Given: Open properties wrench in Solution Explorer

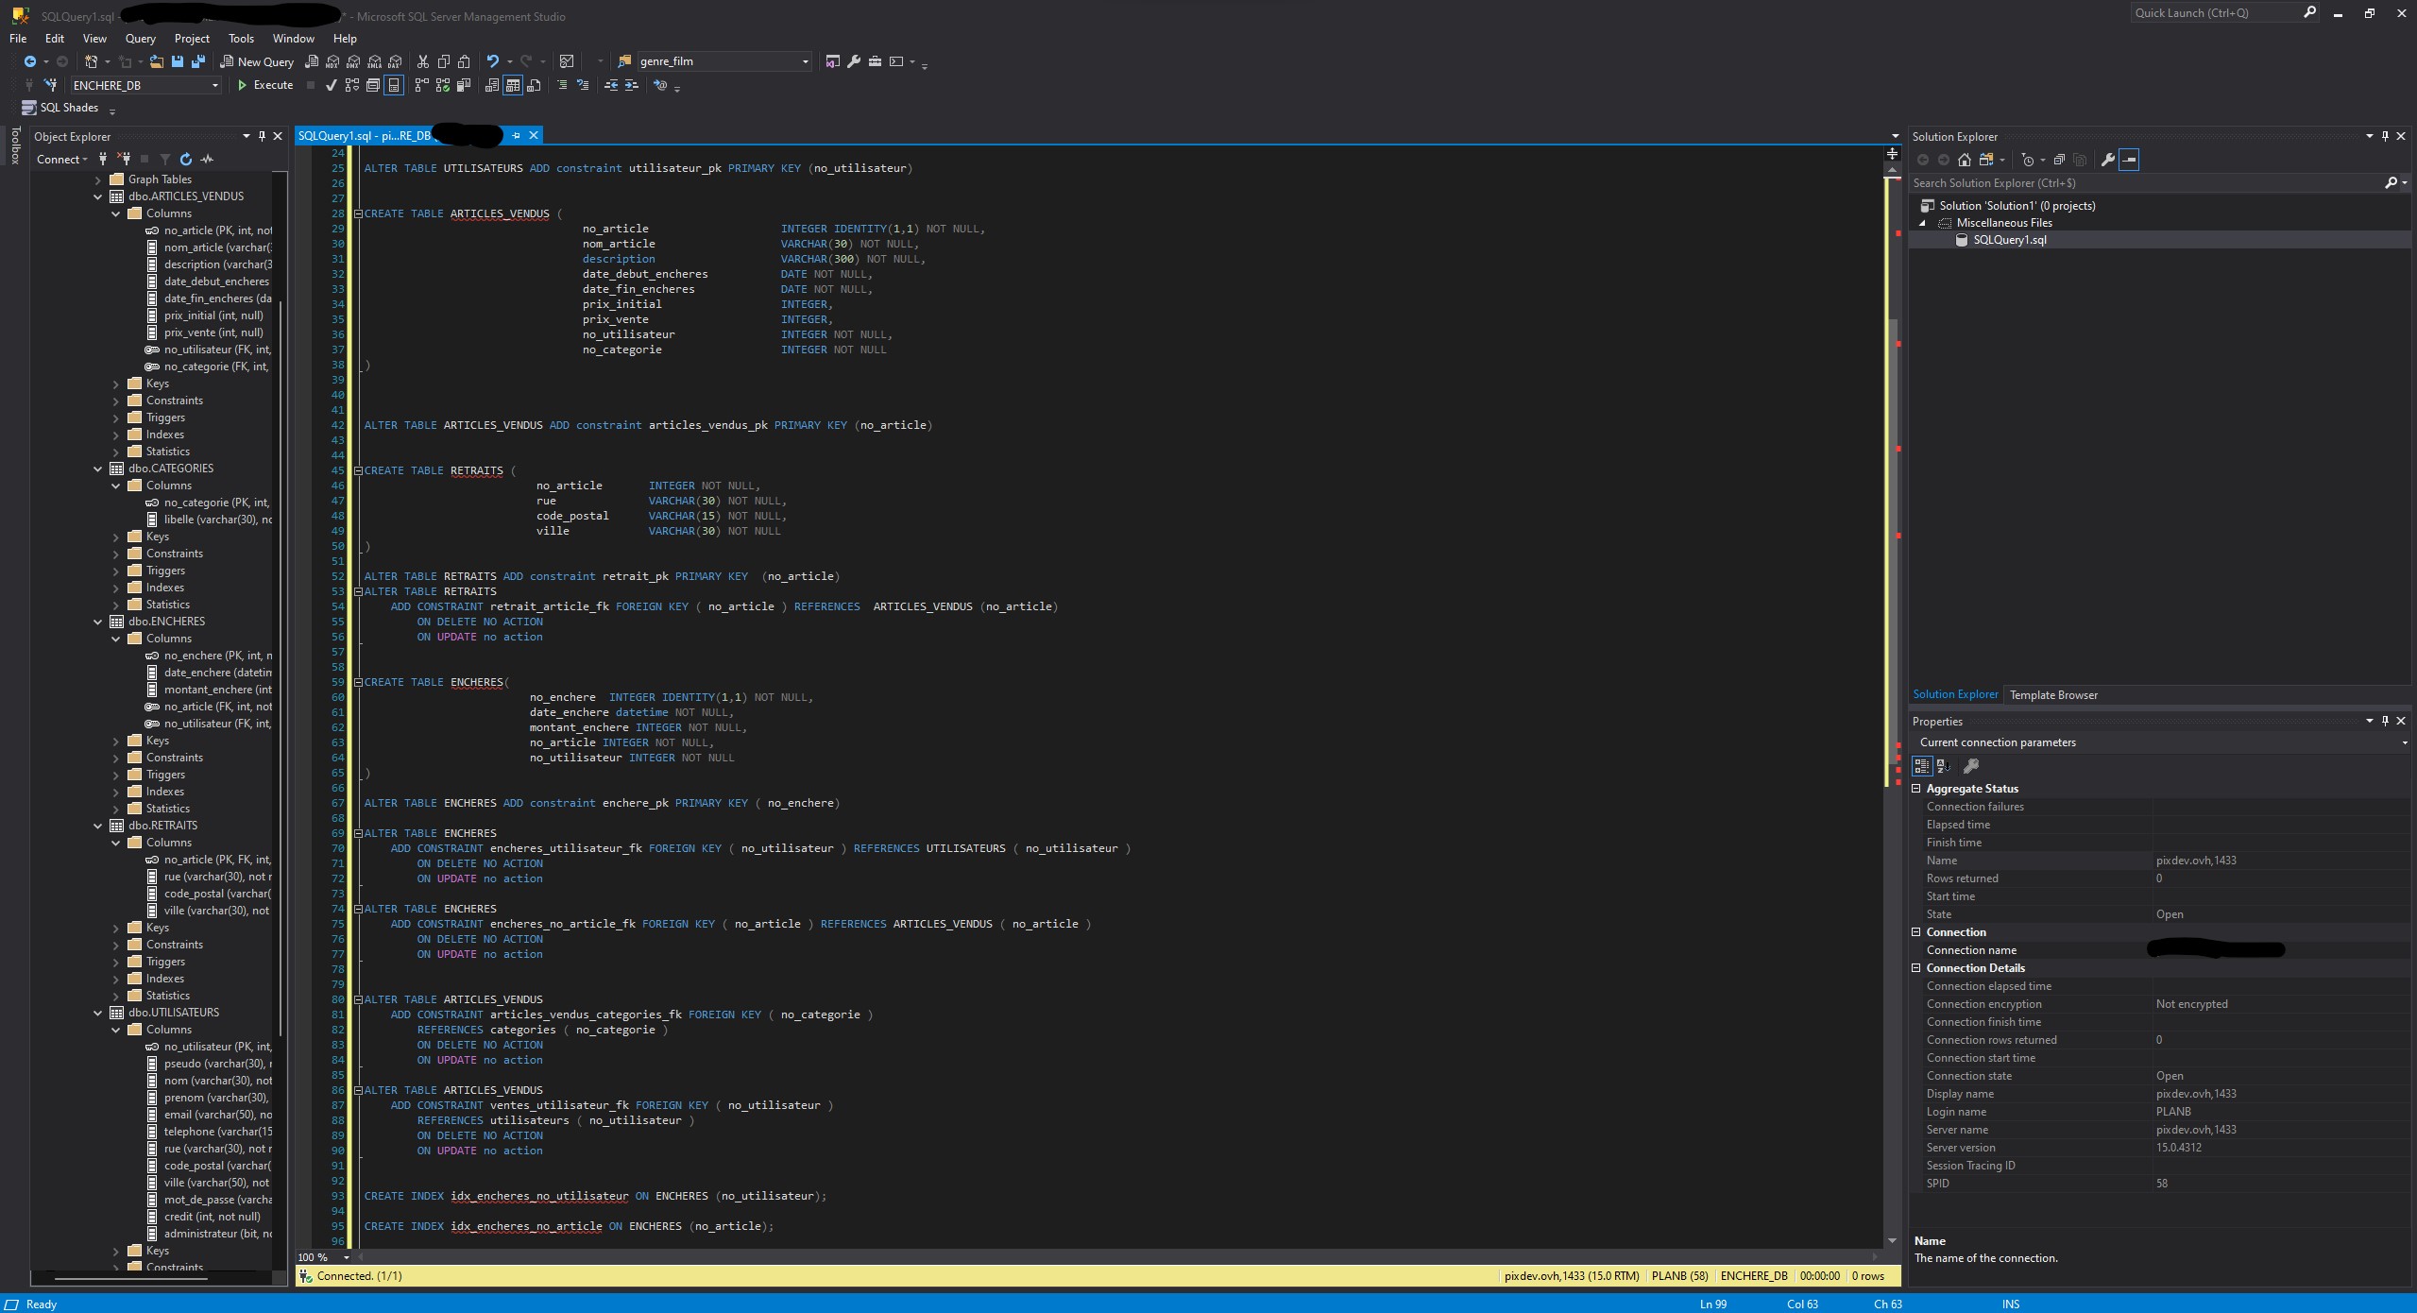Looking at the screenshot, I should point(2106,160).
